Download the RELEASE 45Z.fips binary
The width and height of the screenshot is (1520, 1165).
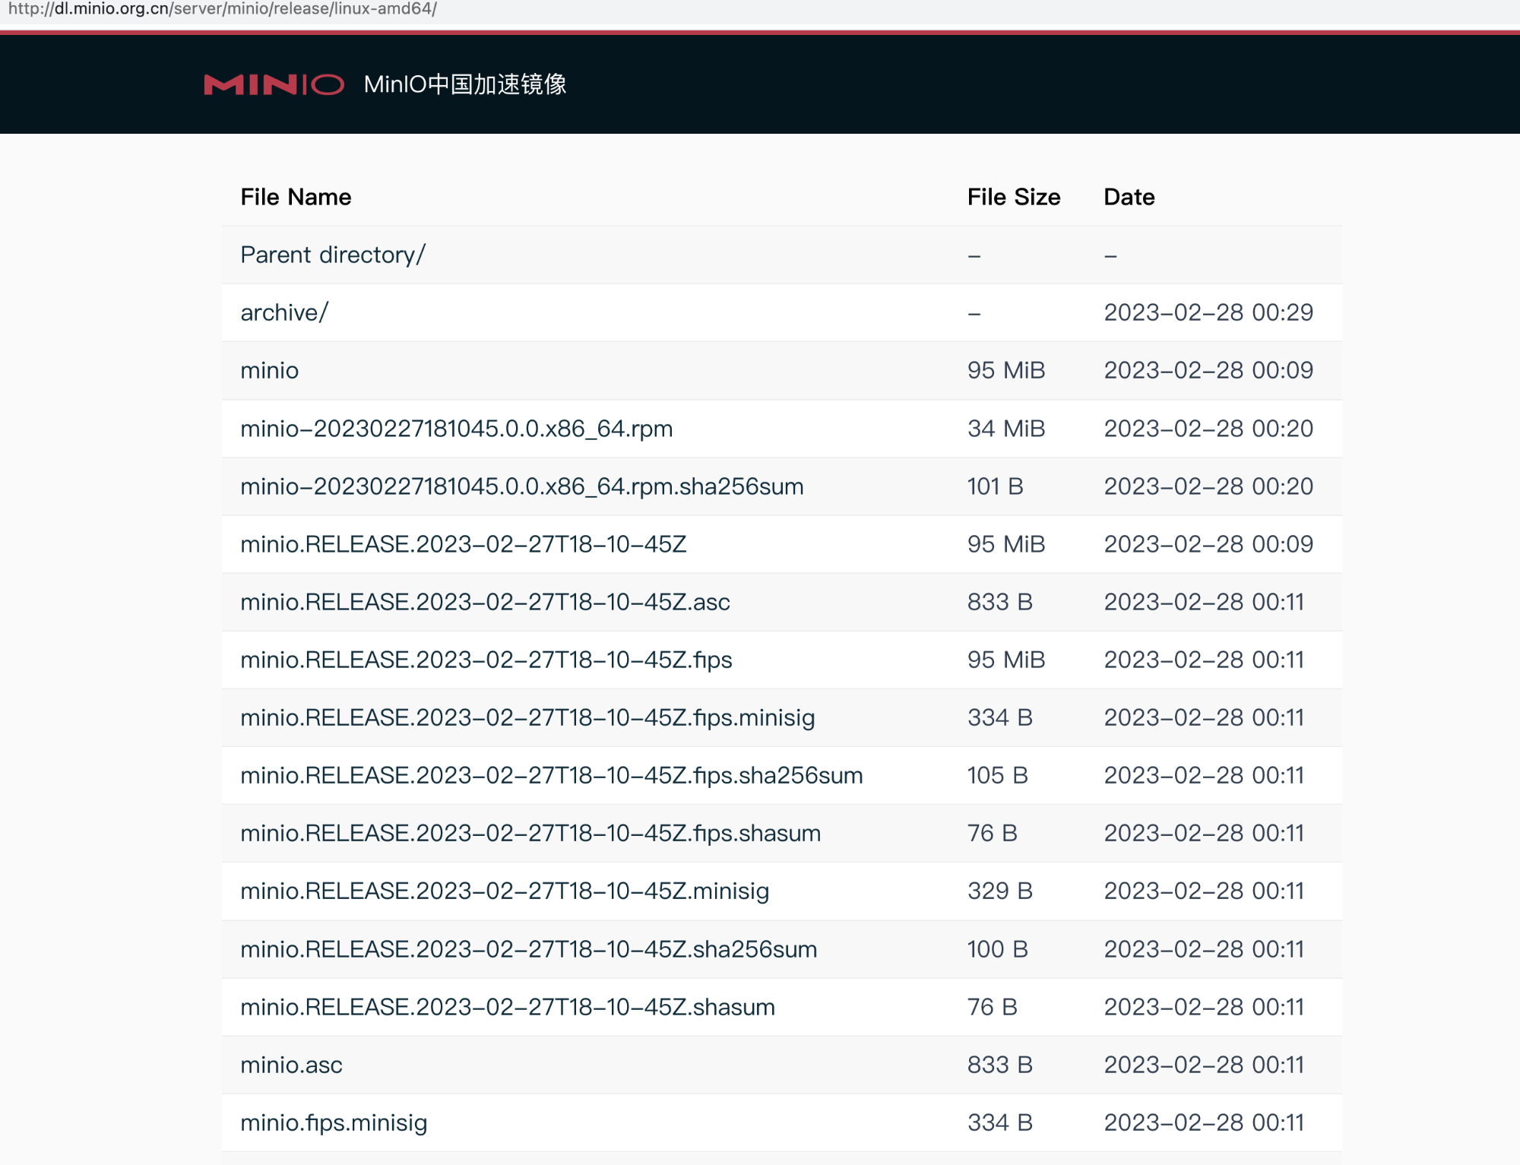[486, 660]
